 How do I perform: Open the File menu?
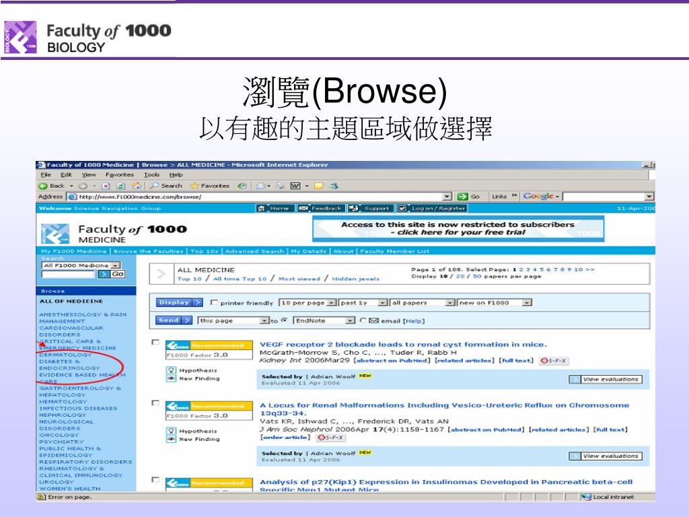46,174
